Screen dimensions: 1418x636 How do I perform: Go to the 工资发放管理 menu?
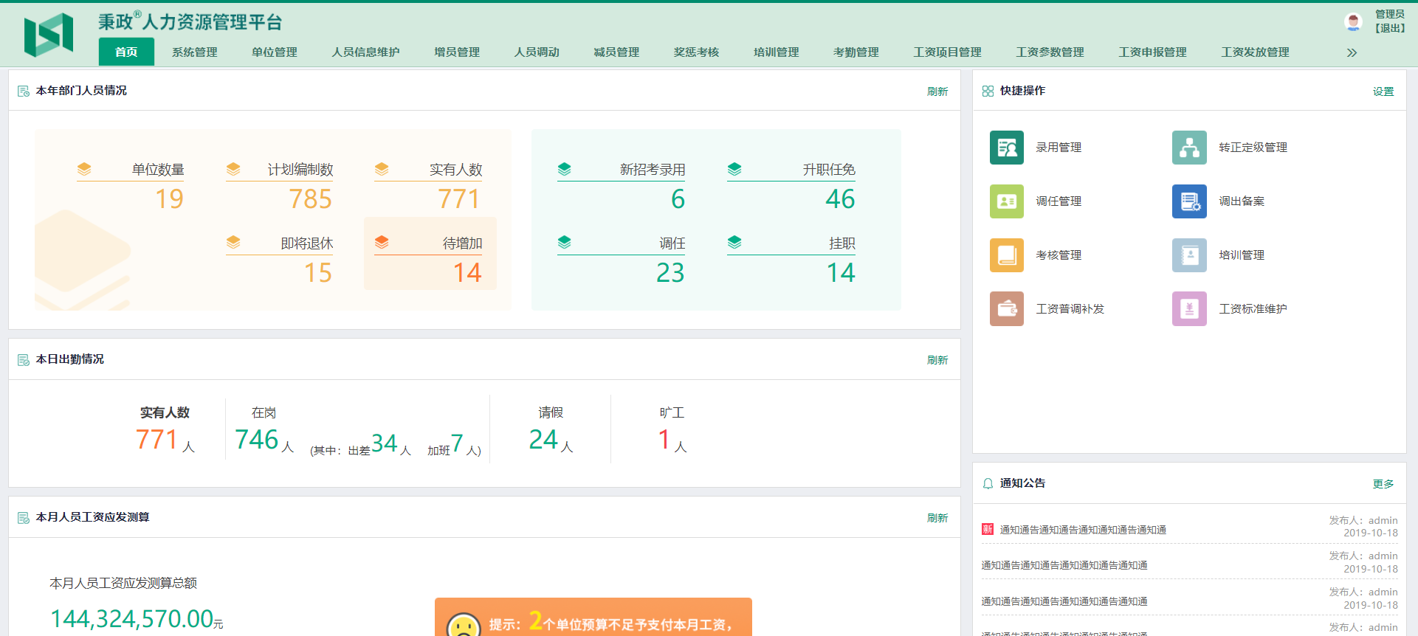click(1255, 52)
